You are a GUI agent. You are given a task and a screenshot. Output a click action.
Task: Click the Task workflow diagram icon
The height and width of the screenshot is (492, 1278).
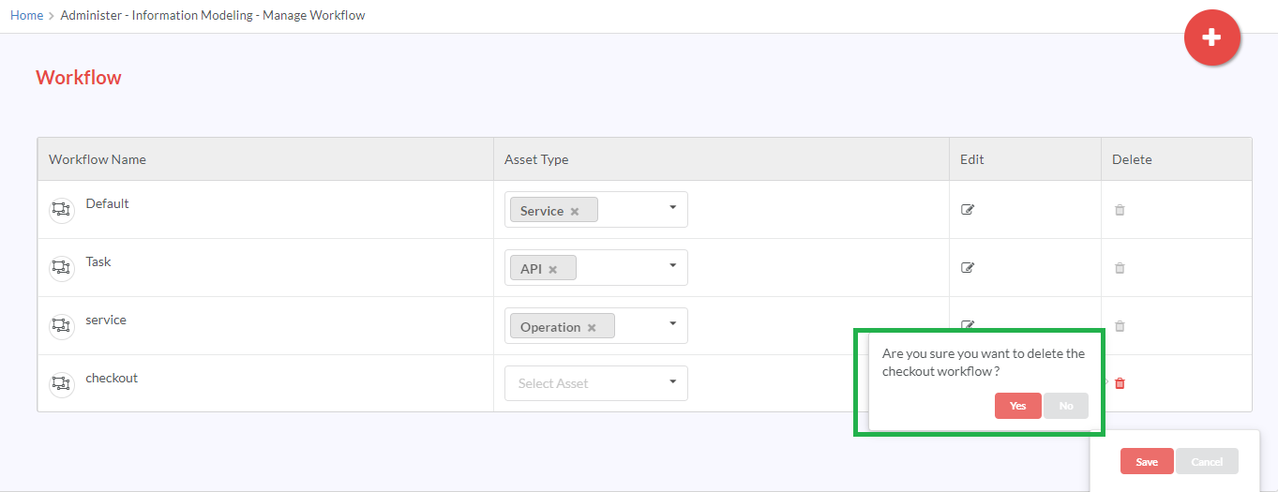click(61, 268)
